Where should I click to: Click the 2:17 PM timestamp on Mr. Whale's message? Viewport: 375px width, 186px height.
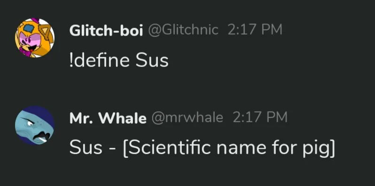pos(260,118)
